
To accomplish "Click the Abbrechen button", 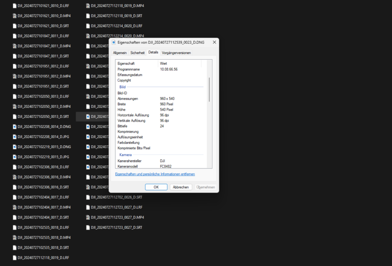I will tap(181, 187).
